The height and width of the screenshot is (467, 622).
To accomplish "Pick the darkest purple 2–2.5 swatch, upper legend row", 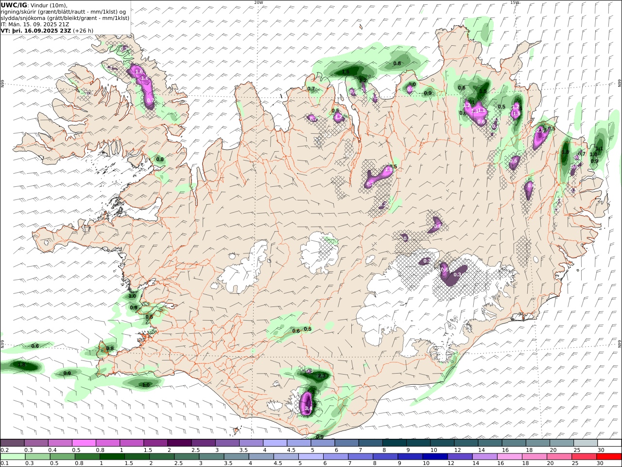I will (179, 443).
